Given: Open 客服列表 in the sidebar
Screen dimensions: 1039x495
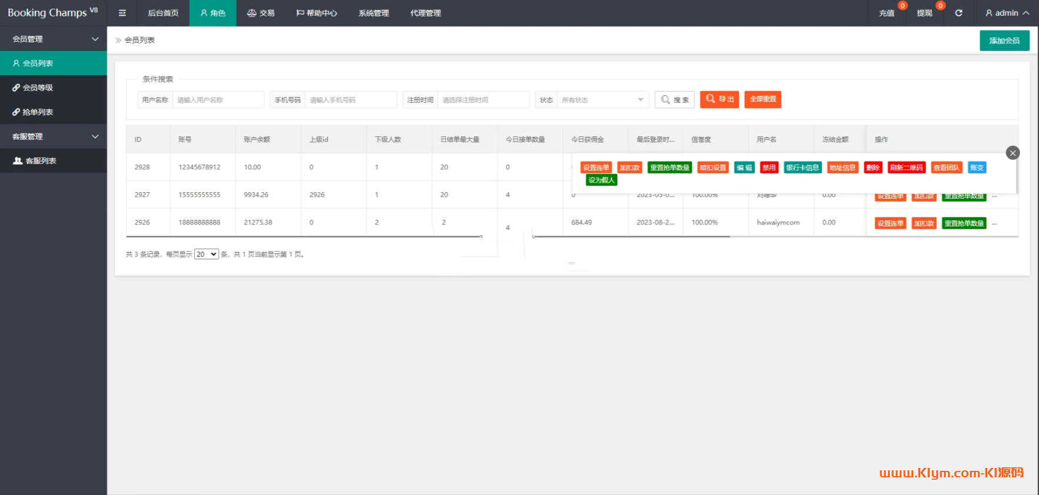Looking at the screenshot, I should click(41, 160).
